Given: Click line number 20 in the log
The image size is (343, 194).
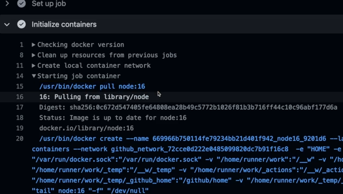Looking at the screenshot, I should pyautogui.click(x=20, y=139).
